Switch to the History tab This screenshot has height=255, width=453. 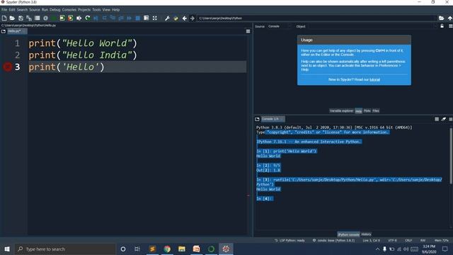[366, 234]
